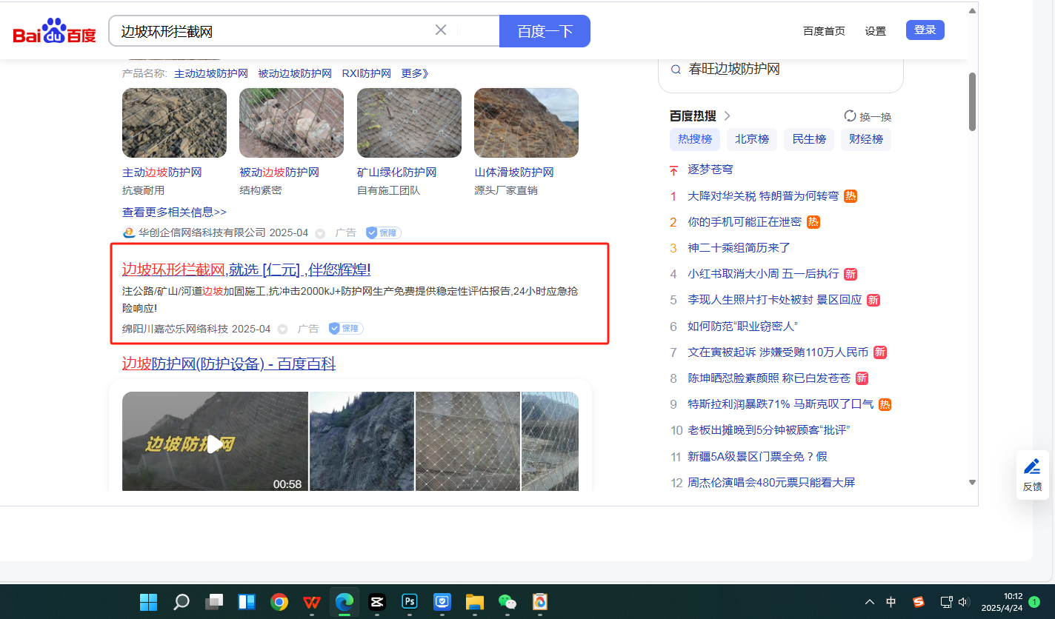The image size is (1055, 619).
Task: Switch to the 民生榜 tab
Action: 809,139
